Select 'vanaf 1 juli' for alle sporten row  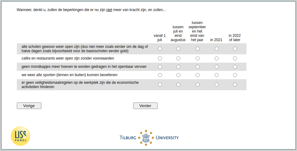160,75
